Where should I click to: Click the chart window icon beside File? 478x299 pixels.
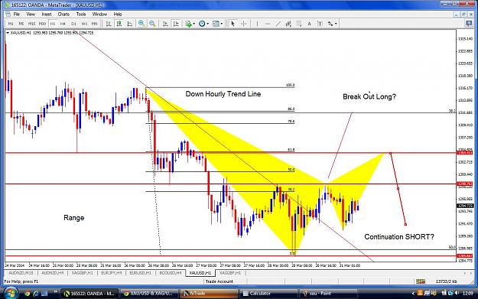click(x=8, y=15)
